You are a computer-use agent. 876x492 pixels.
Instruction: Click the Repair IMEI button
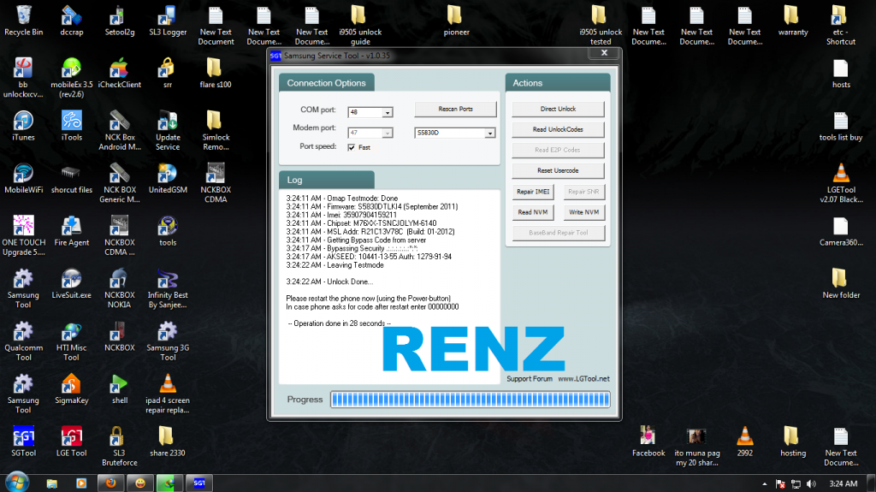(533, 192)
